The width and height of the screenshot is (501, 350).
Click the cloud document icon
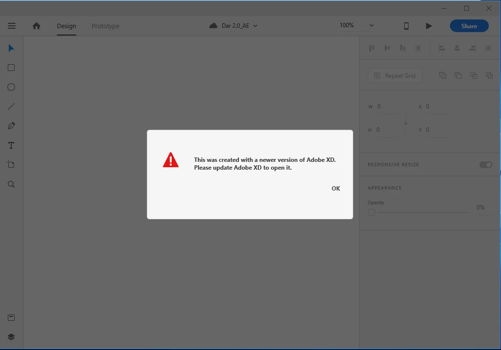pyautogui.click(x=214, y=26)
